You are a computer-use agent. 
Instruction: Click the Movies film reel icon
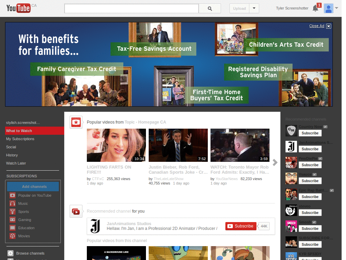(x=13, y=236)
